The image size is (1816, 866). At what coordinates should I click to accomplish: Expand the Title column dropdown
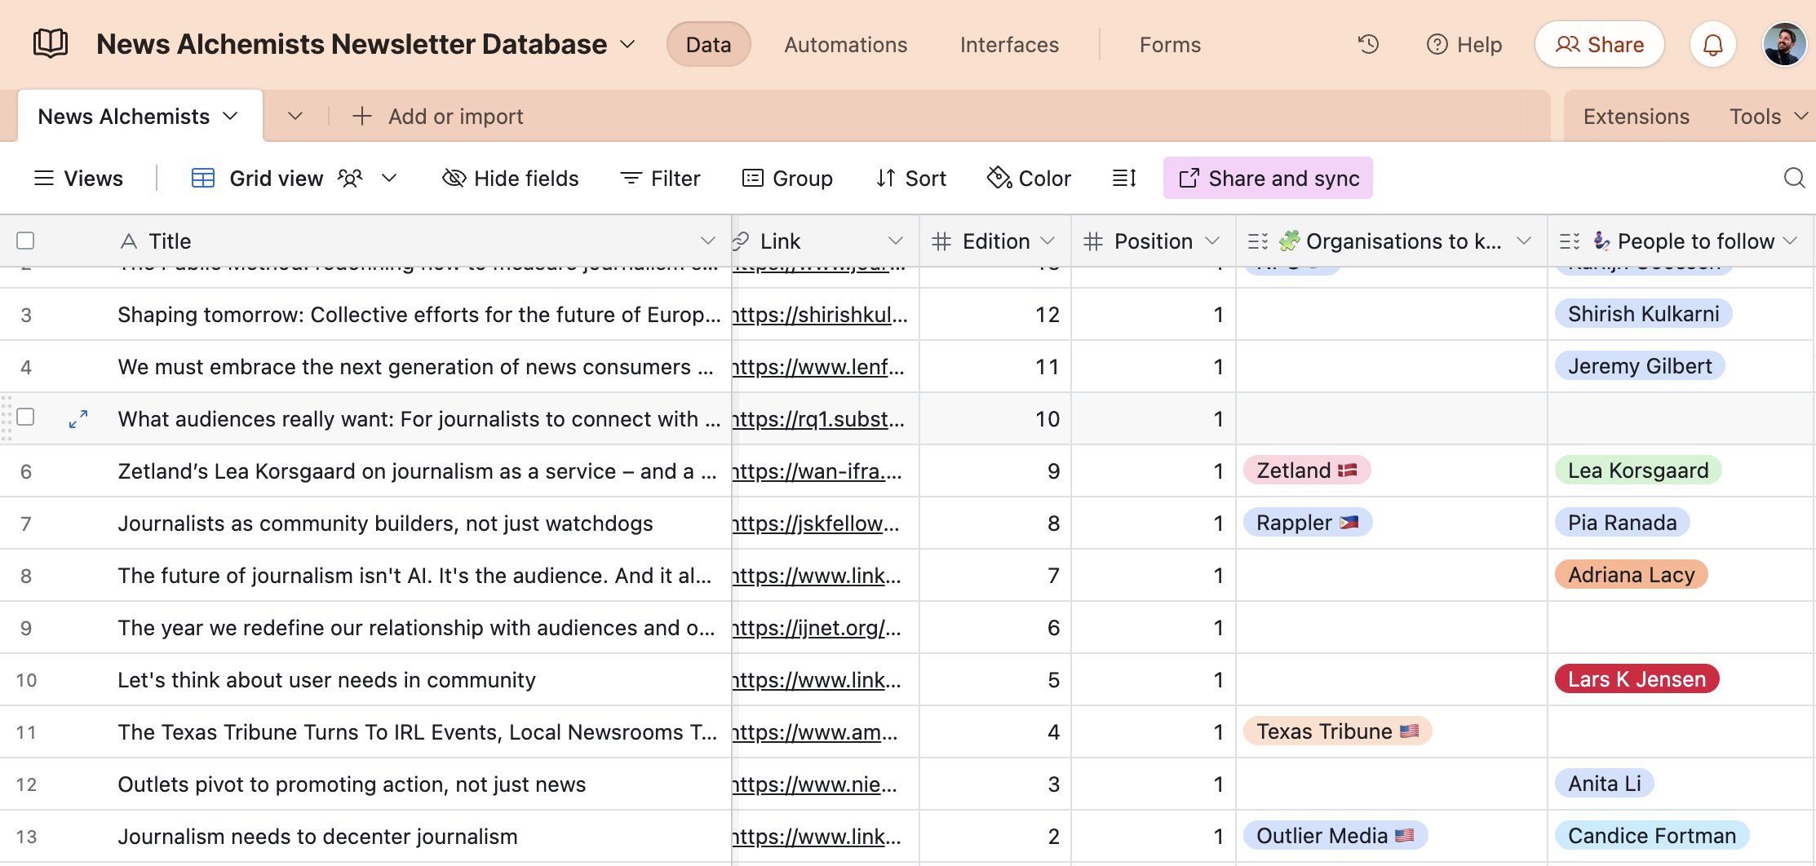click(x=707, y=241)
